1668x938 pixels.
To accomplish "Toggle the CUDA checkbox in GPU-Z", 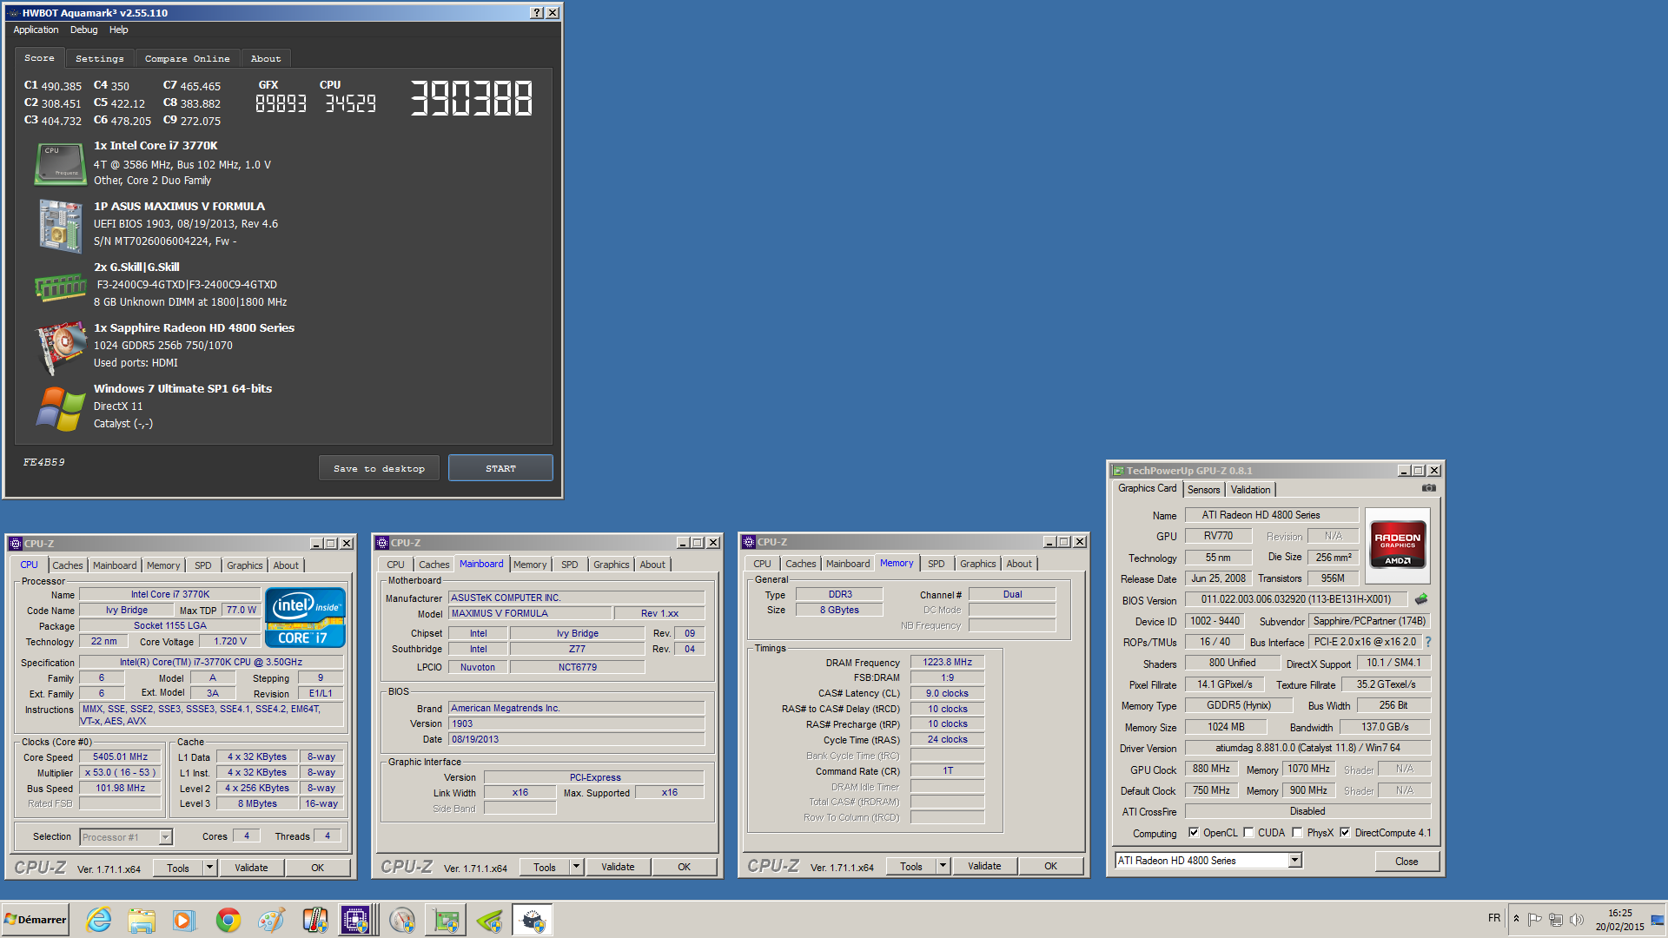I will (x=1248, y=832).
